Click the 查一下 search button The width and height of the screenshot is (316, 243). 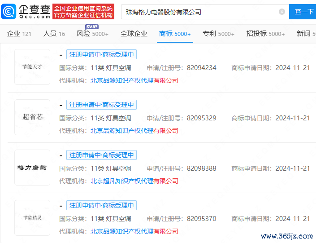[303, 12]
